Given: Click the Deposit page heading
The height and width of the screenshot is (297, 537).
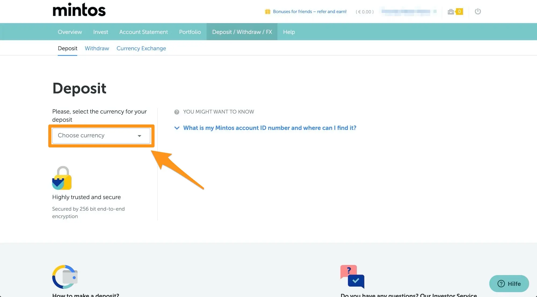Looking at the screenshot, I should [x=79, y=89].
